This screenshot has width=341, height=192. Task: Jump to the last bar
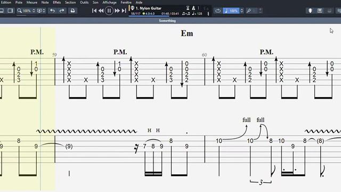point(124,11)
